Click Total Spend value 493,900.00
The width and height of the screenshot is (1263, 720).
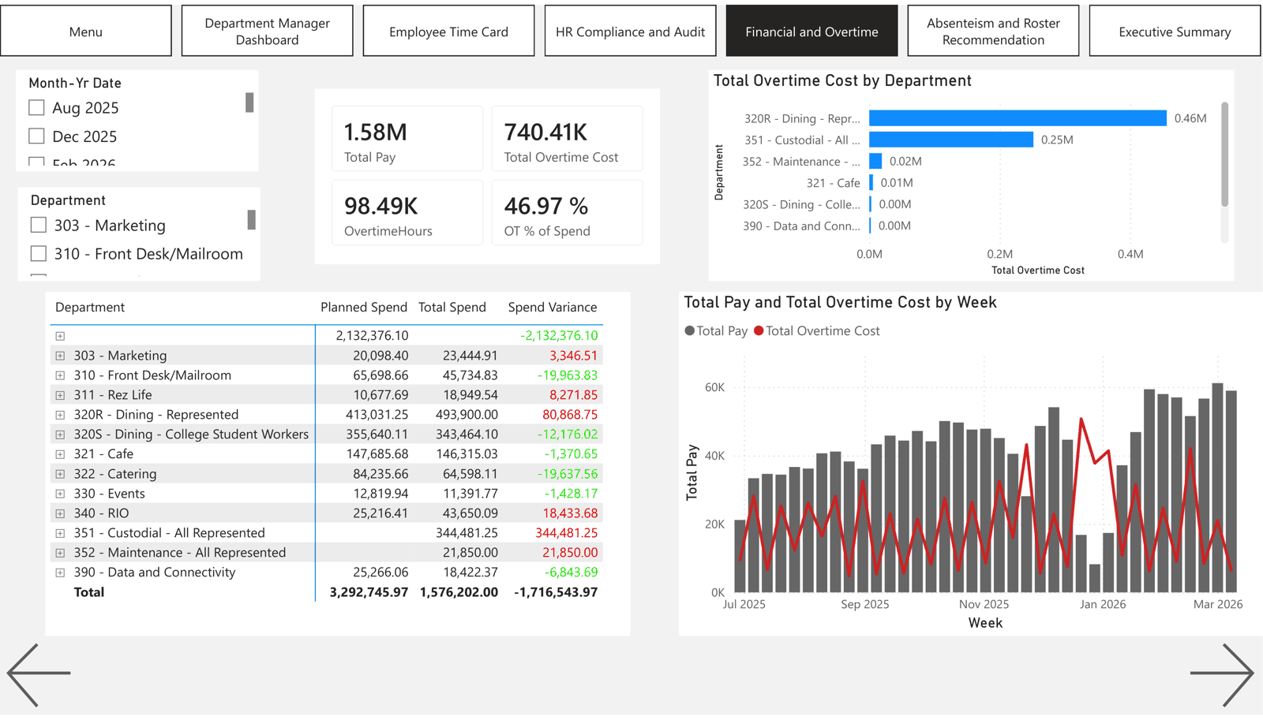(467, 415)
